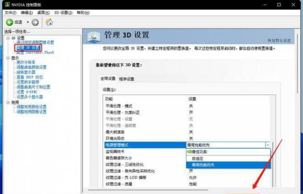Image resolution: width=303 pixels, height=194 pixels.
Task: Select the 平滑处理 - 模式 row
Action: click(x=187, y=106)
